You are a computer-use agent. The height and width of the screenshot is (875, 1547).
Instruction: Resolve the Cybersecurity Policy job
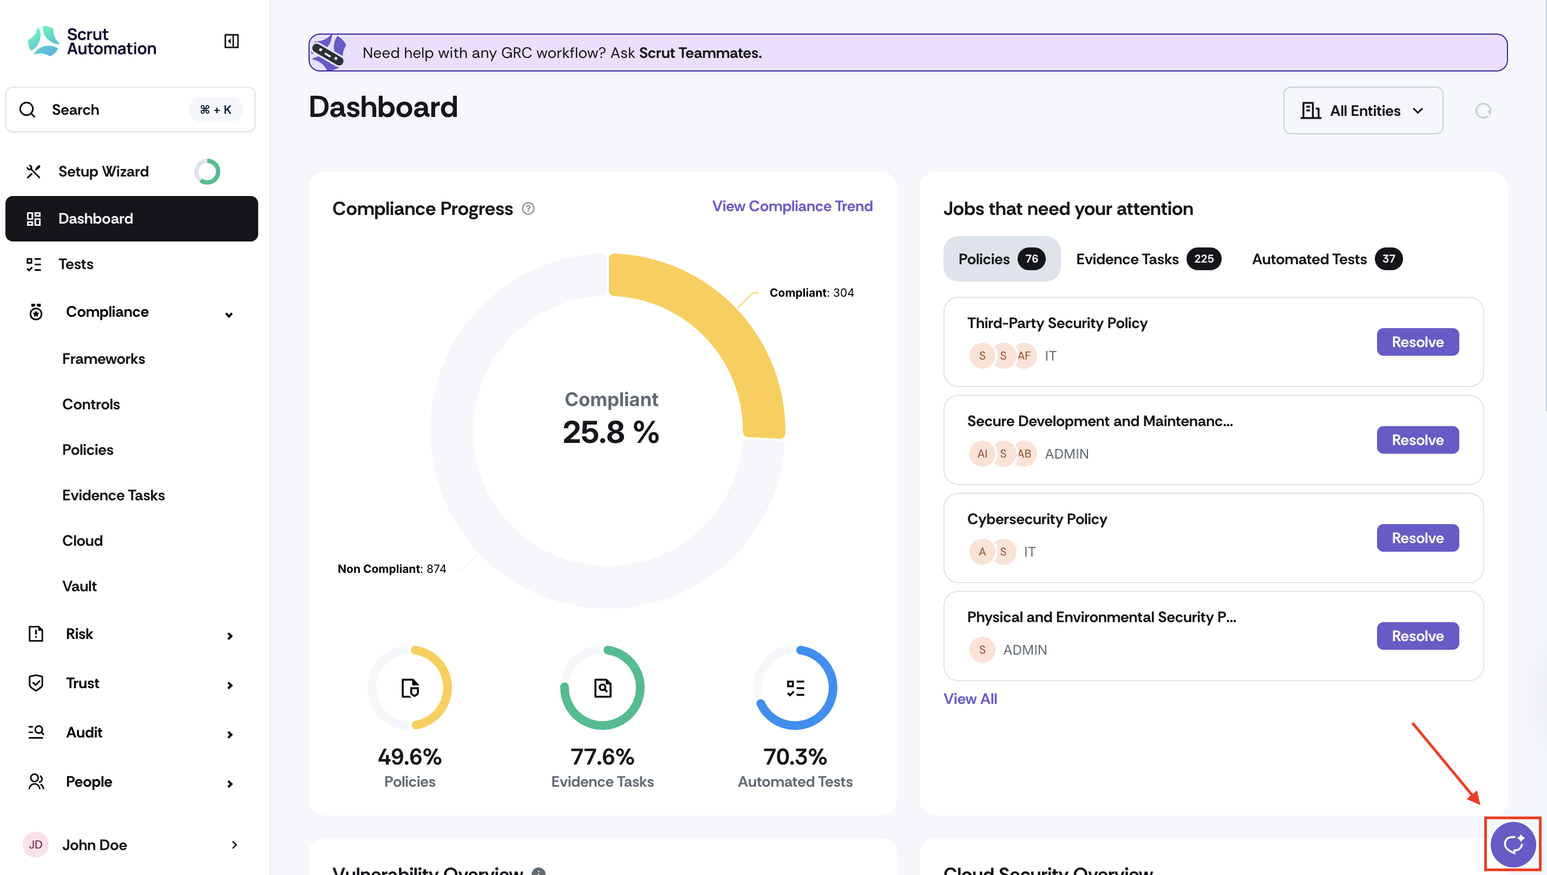[1417, 538]
